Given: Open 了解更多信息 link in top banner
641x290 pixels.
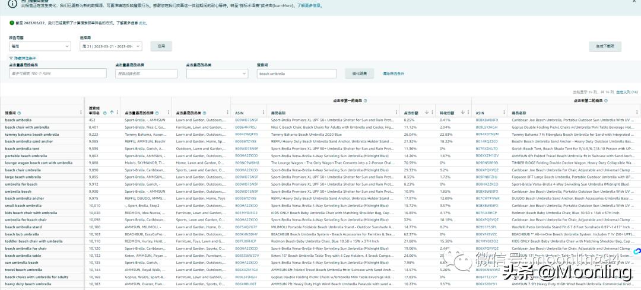Looking at the screenshot, I should point(309,6).
